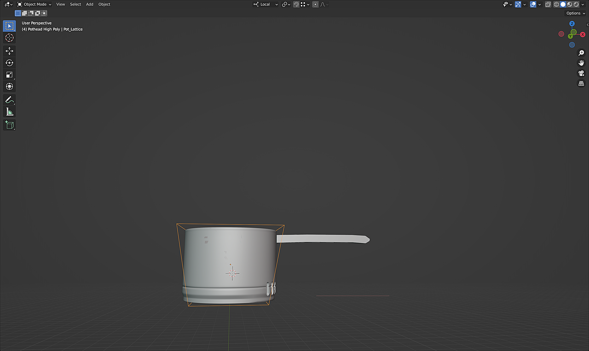Open the pivot point dropdown
The image size is (589, 351).
(x=286, y=4)
